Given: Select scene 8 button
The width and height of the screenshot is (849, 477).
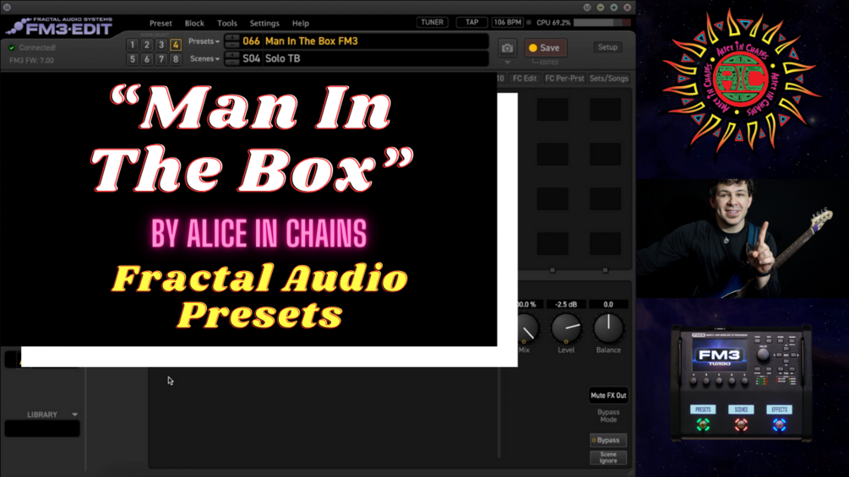Looking at the screenshot, I should pos(176,59).
